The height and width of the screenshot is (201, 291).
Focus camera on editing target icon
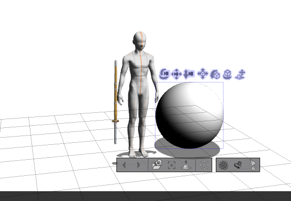pos(172,165)
